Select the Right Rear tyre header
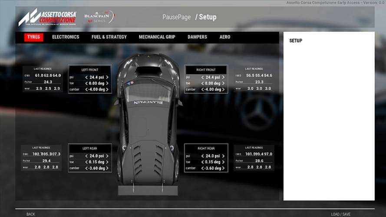The width and height of the screenshot is (386, 217). pyautogui.click(x=206, y=148)
